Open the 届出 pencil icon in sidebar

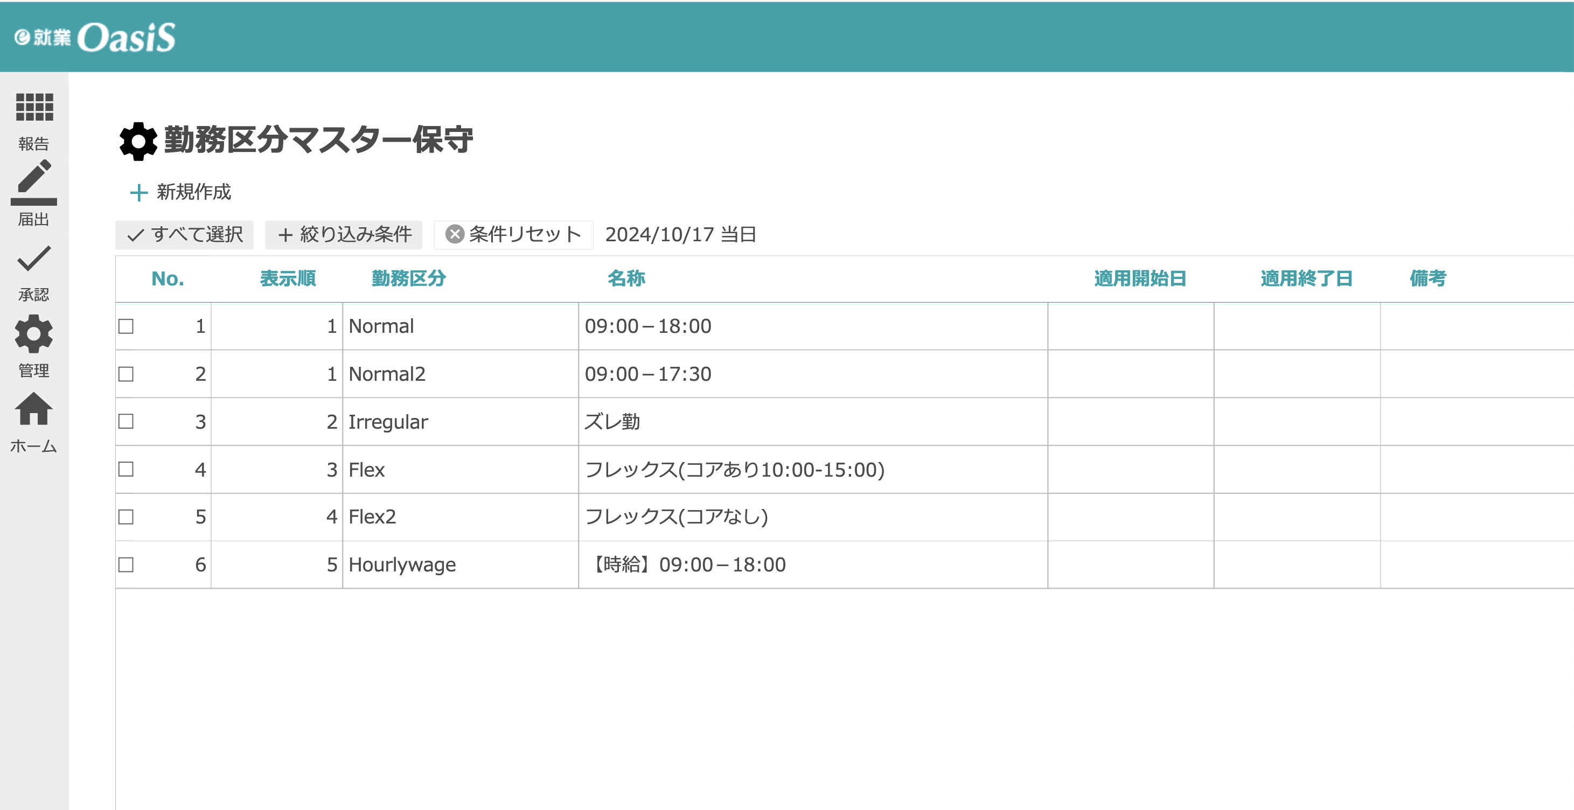[x=34, y=182]
